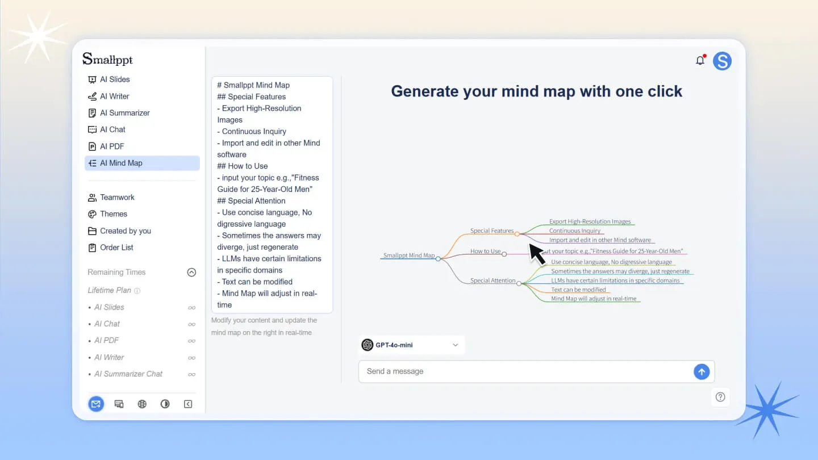Click the Smallppt avatar badge
The height and width of the screenshot is (460, 818).
722,61
